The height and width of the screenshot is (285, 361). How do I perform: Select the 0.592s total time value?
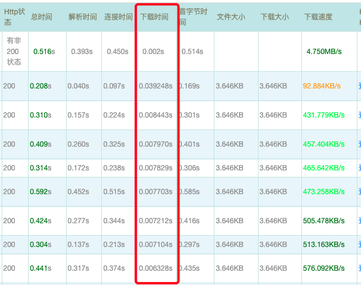tap(42, 192)
